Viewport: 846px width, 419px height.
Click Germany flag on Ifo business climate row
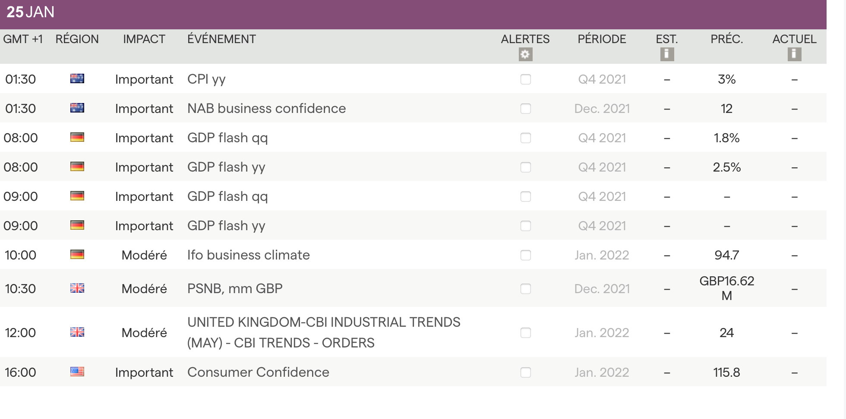click(77, 254)
